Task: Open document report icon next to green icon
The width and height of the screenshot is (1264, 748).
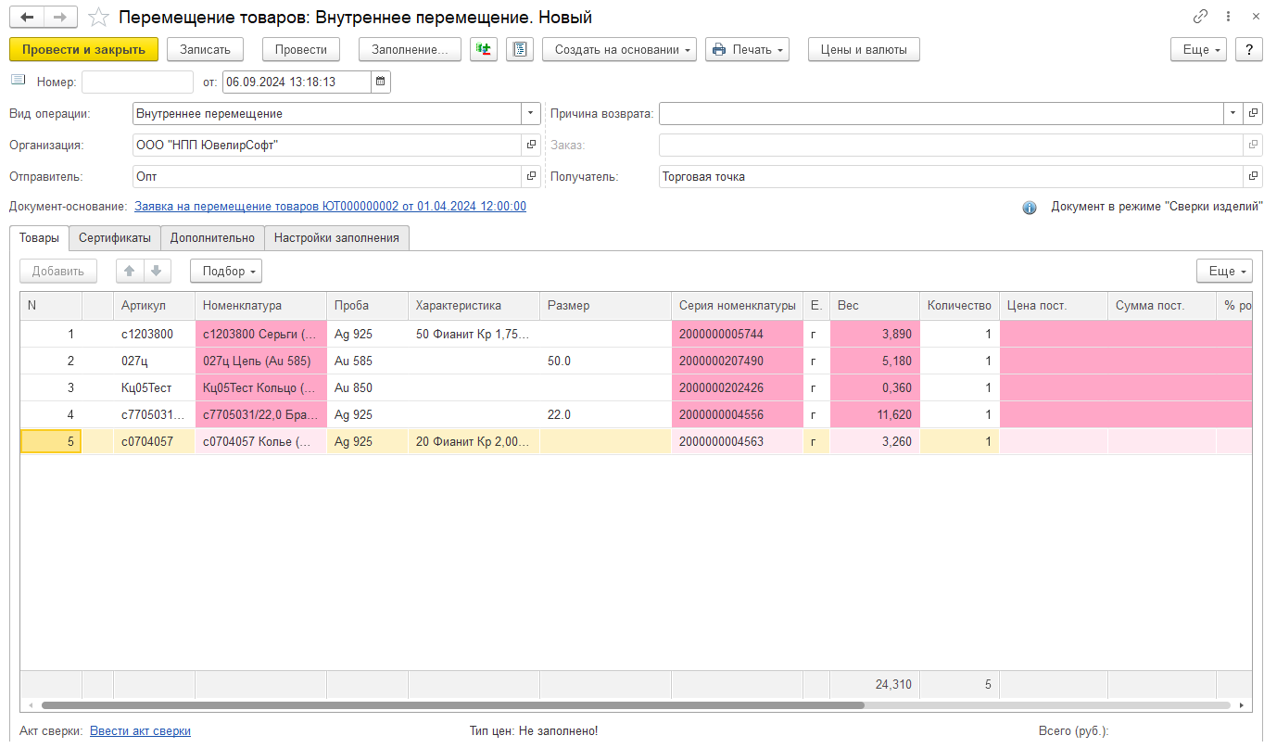Action: pos(520,49)
